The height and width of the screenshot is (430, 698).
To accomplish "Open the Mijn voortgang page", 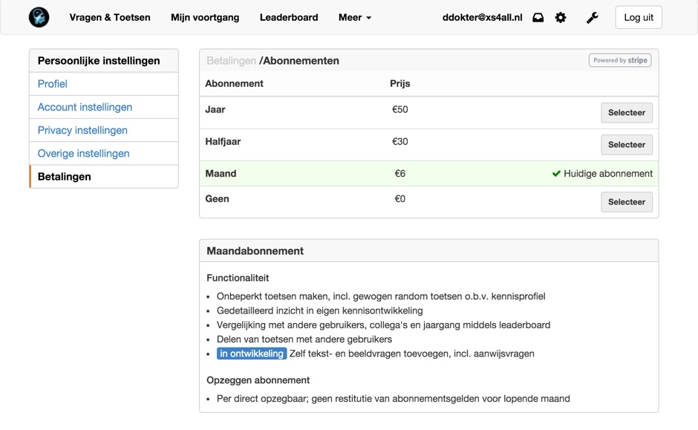I will coord(205,17).
